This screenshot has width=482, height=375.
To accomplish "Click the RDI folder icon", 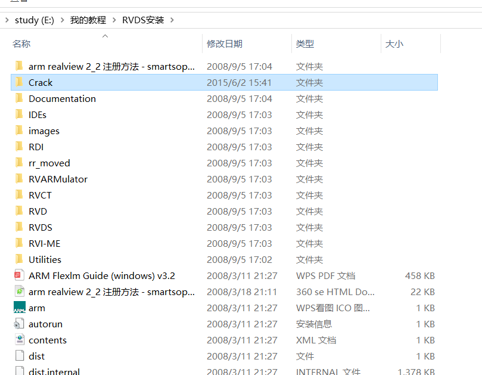I will [x=19, y=147].
